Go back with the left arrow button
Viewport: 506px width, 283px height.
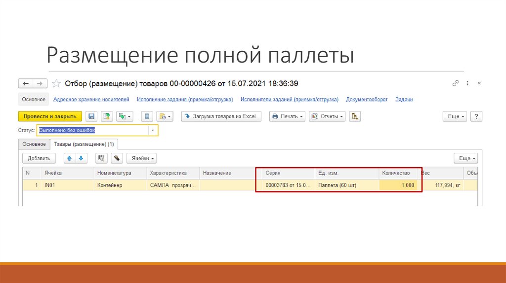click(26, 84)
